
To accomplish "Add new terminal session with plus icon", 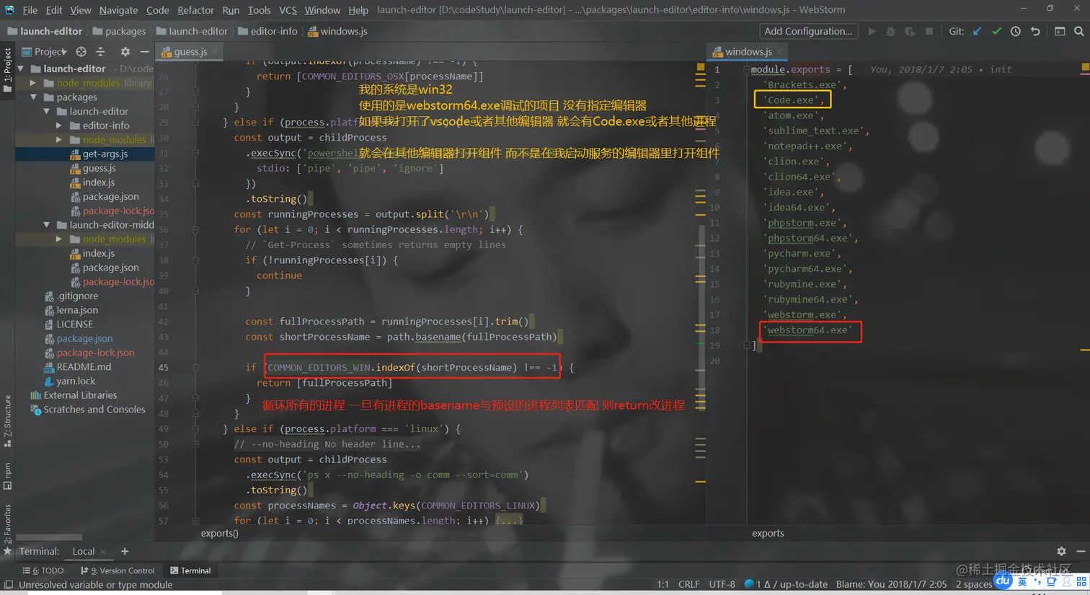I will tap(125, 551).
